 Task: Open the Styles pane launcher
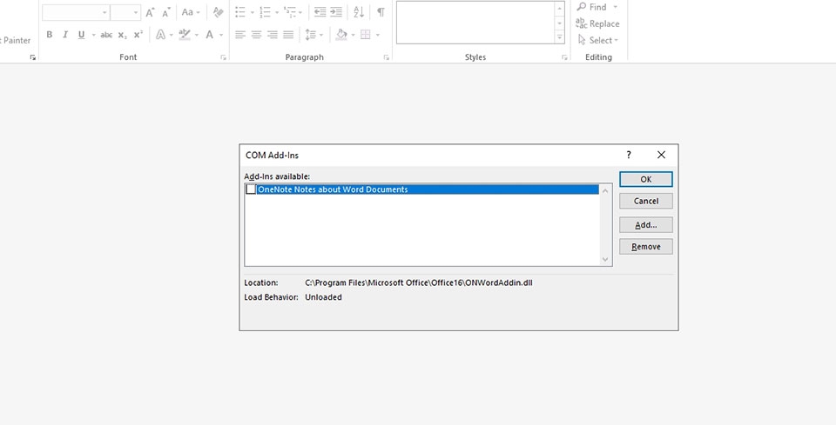[564, 57]
